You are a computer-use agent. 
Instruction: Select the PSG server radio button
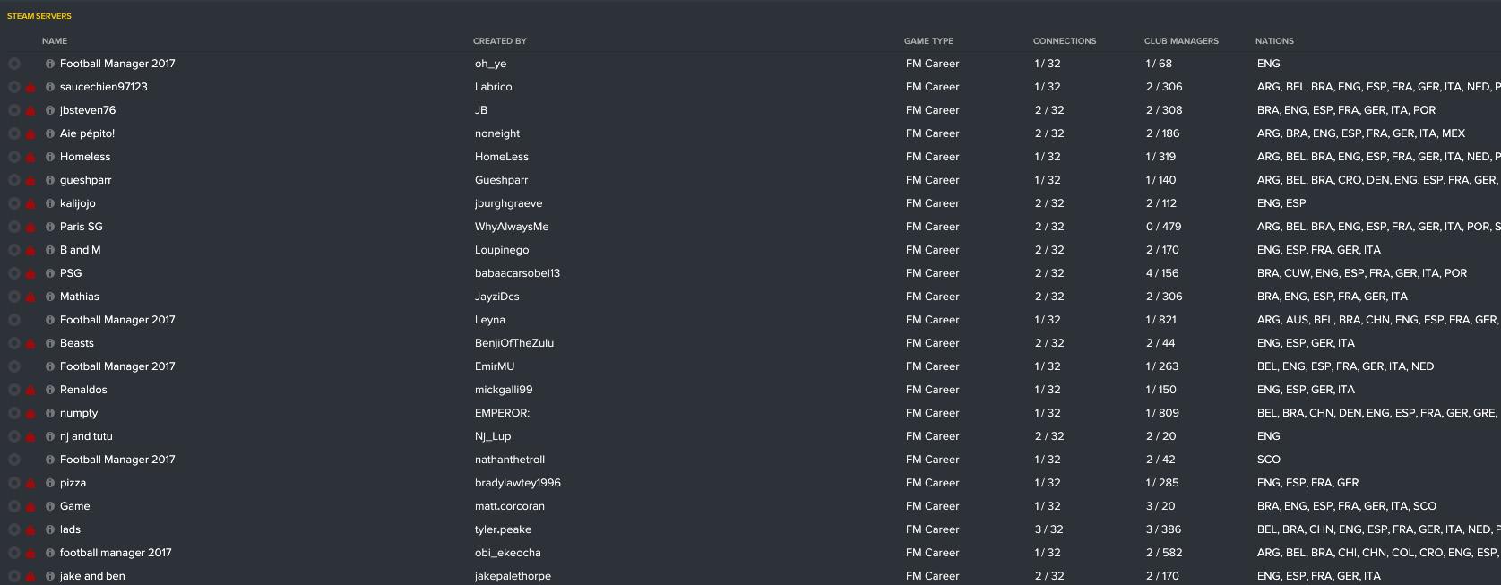coord(13,273)
